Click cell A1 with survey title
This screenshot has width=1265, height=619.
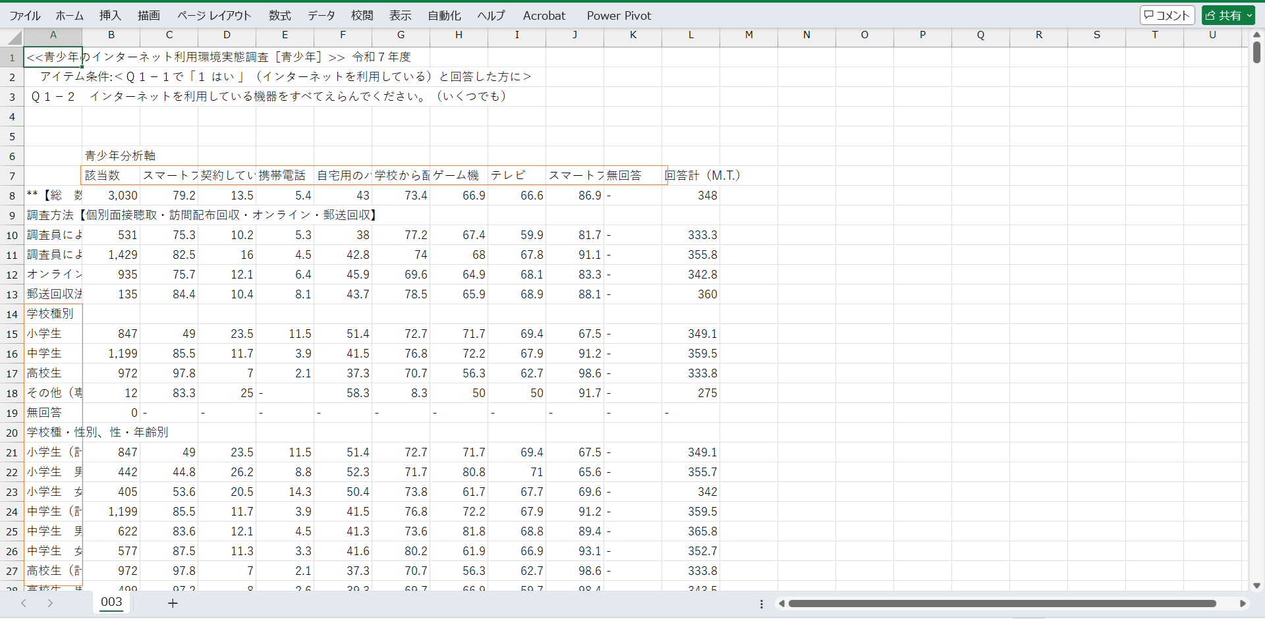53,57
